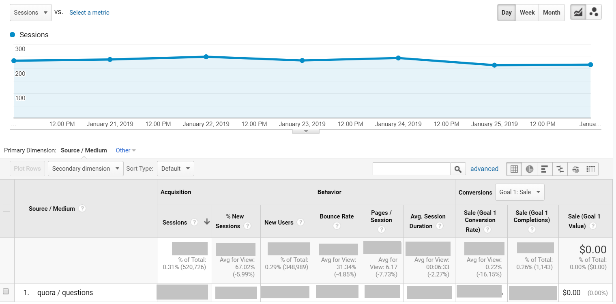Open help icon for Bounce Rate
Viewport: 616px width, 304px height.
coord(337,226)
